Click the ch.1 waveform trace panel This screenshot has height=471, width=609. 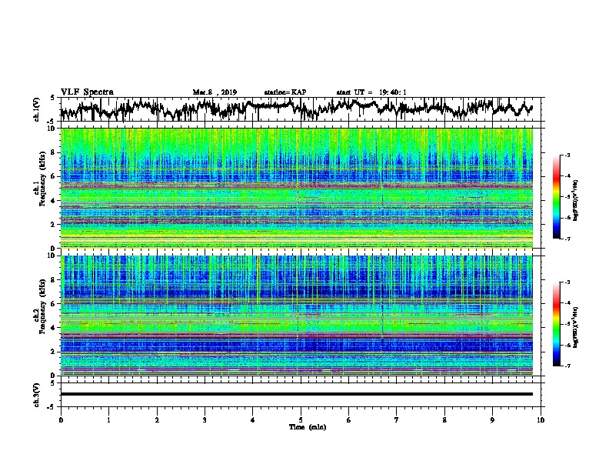coord(302,109)
